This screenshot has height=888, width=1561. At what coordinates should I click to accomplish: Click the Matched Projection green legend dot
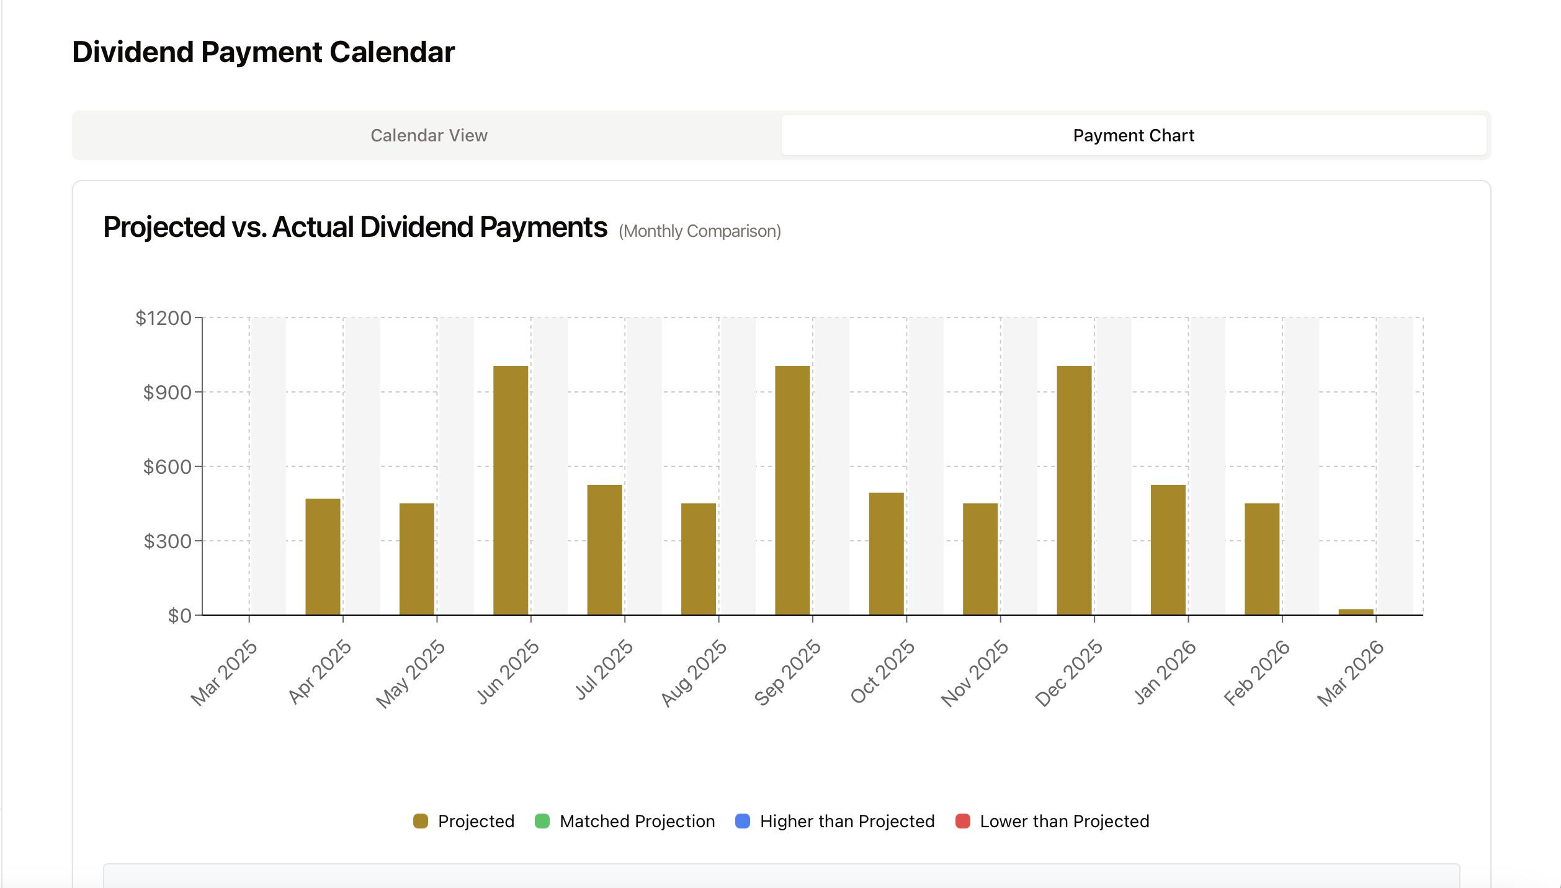(x=542, y=821)
